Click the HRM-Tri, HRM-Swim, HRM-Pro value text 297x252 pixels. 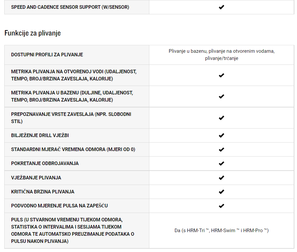(221, 231)
